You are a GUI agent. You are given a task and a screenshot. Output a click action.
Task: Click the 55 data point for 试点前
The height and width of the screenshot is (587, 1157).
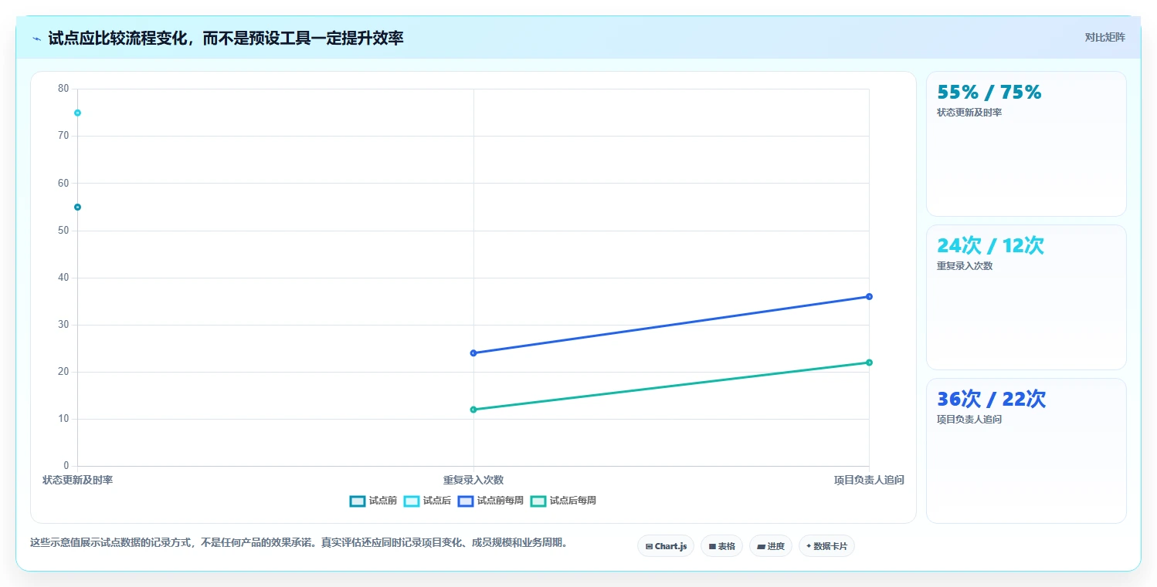click(x=77, y=207)
